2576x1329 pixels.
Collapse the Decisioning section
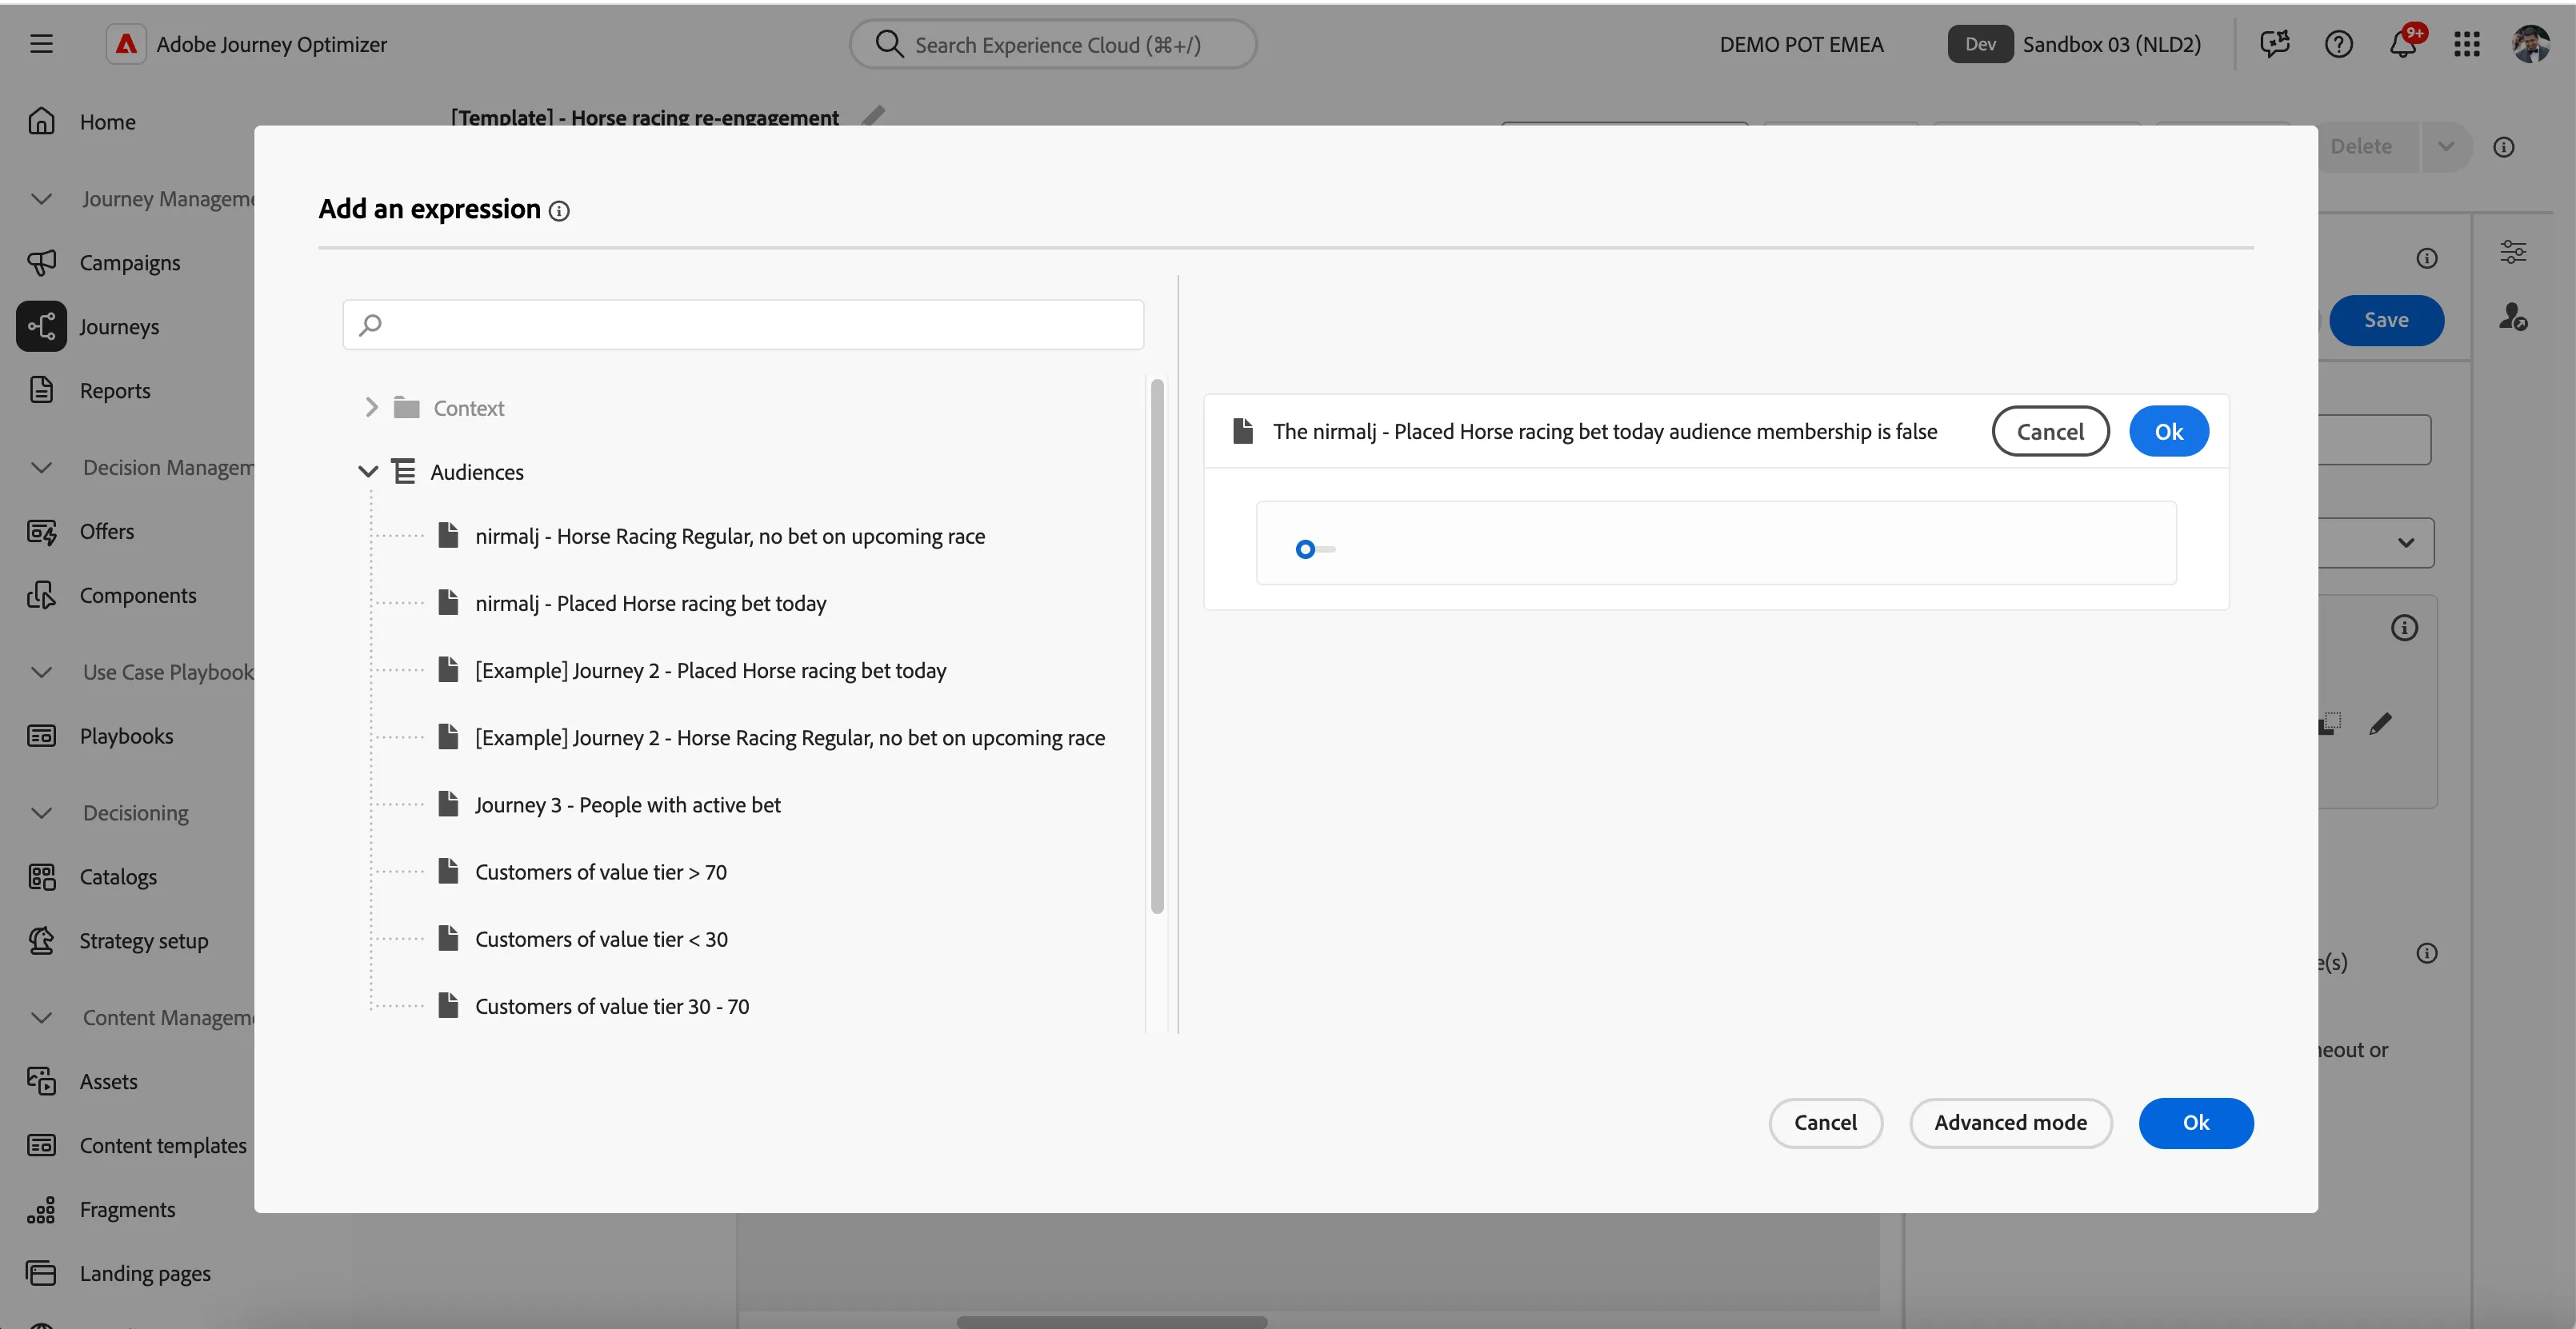pos(41,812)
